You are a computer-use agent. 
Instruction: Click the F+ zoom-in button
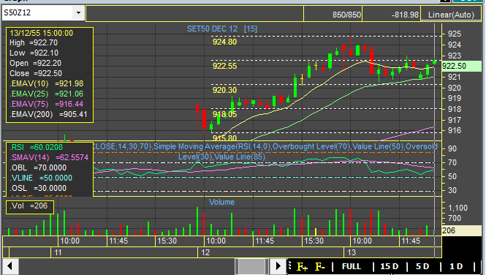tap(303, 267)
